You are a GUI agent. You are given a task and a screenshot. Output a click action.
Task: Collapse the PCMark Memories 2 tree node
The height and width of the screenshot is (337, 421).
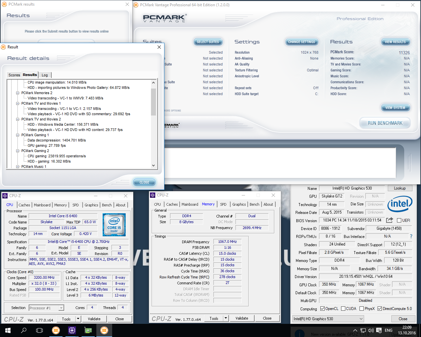pos(18,93)
